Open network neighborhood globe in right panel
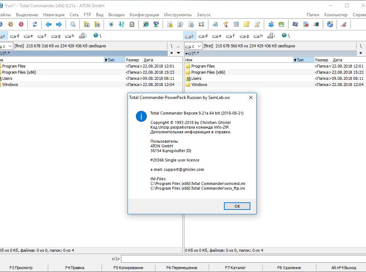 point(286,36)
